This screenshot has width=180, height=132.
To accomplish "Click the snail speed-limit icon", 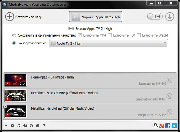I will [x=25, y=126].
